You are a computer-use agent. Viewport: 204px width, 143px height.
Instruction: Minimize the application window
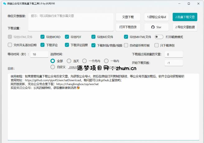point(179,4)
